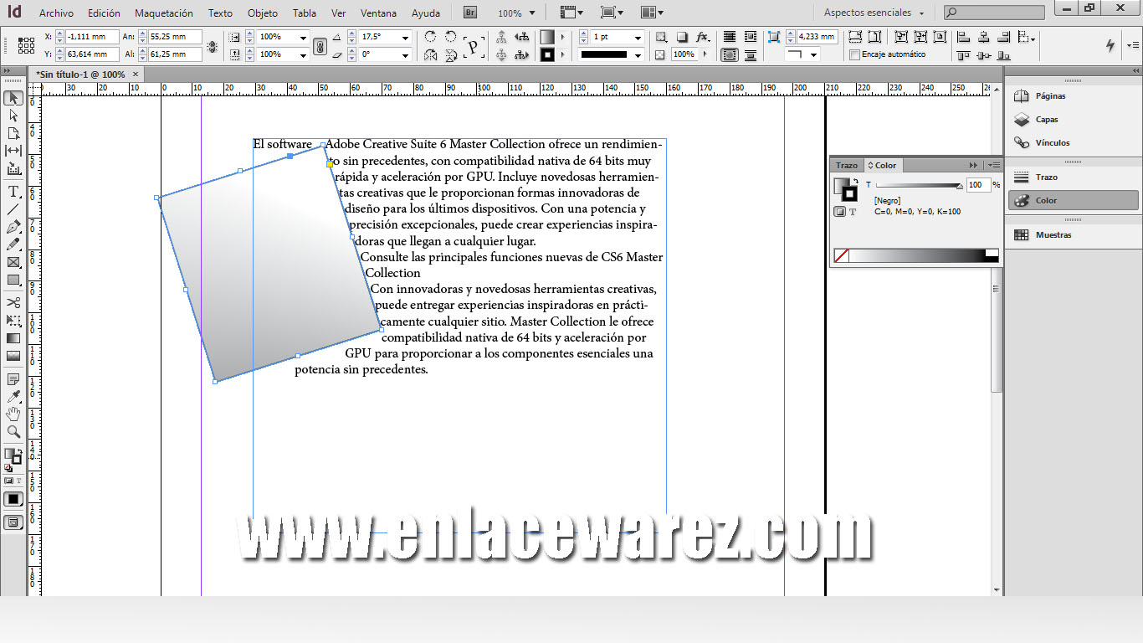Image resolution: width=1143 pixels, height=643 pixels.
Task: Select the Scissors tool
Action: click(13, 302)
